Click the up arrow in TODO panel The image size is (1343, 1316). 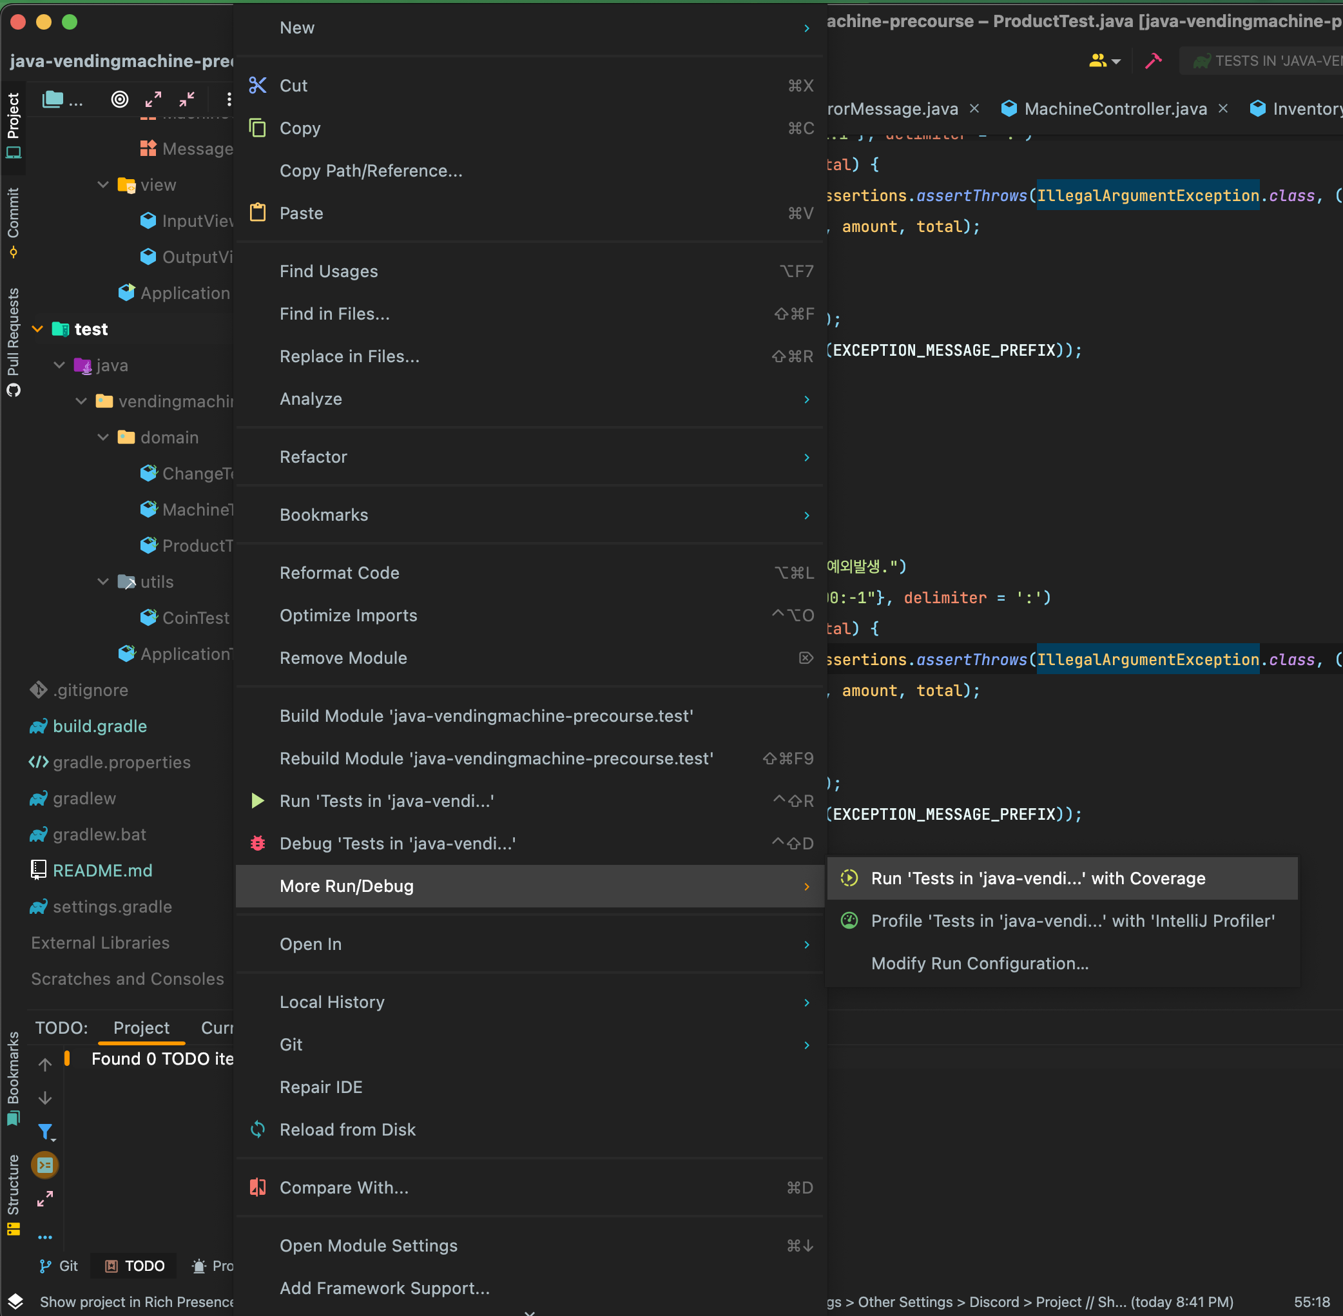point(45,1065)
